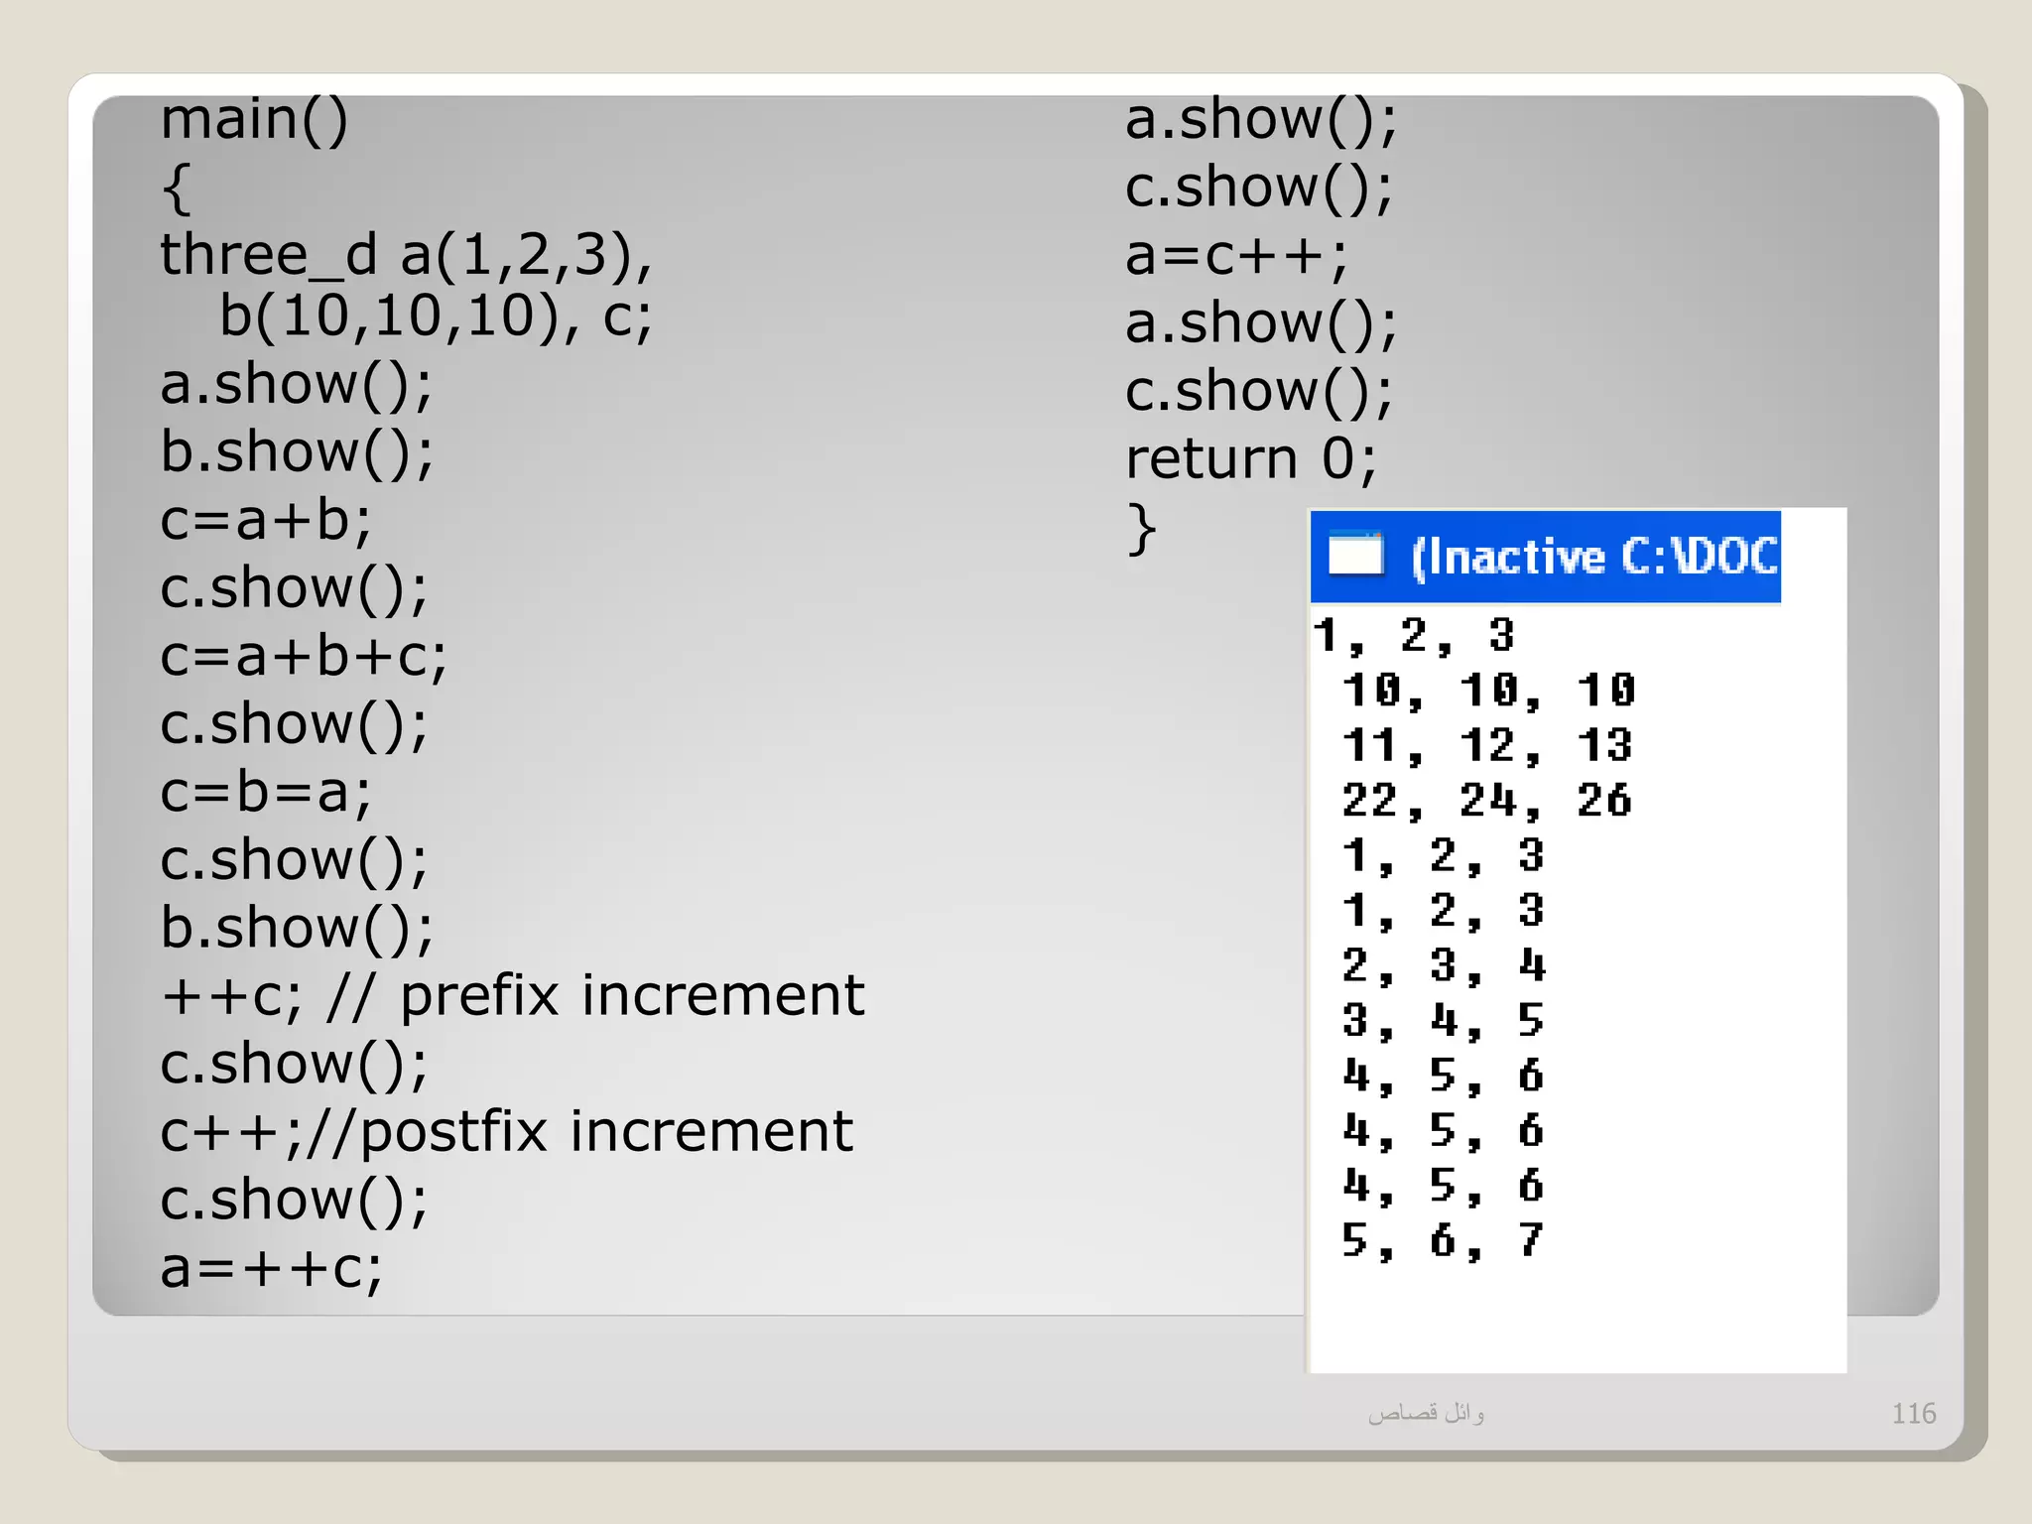Select the 'main()' code line
Screen dimensions: 2032x1524
(255, 121)
